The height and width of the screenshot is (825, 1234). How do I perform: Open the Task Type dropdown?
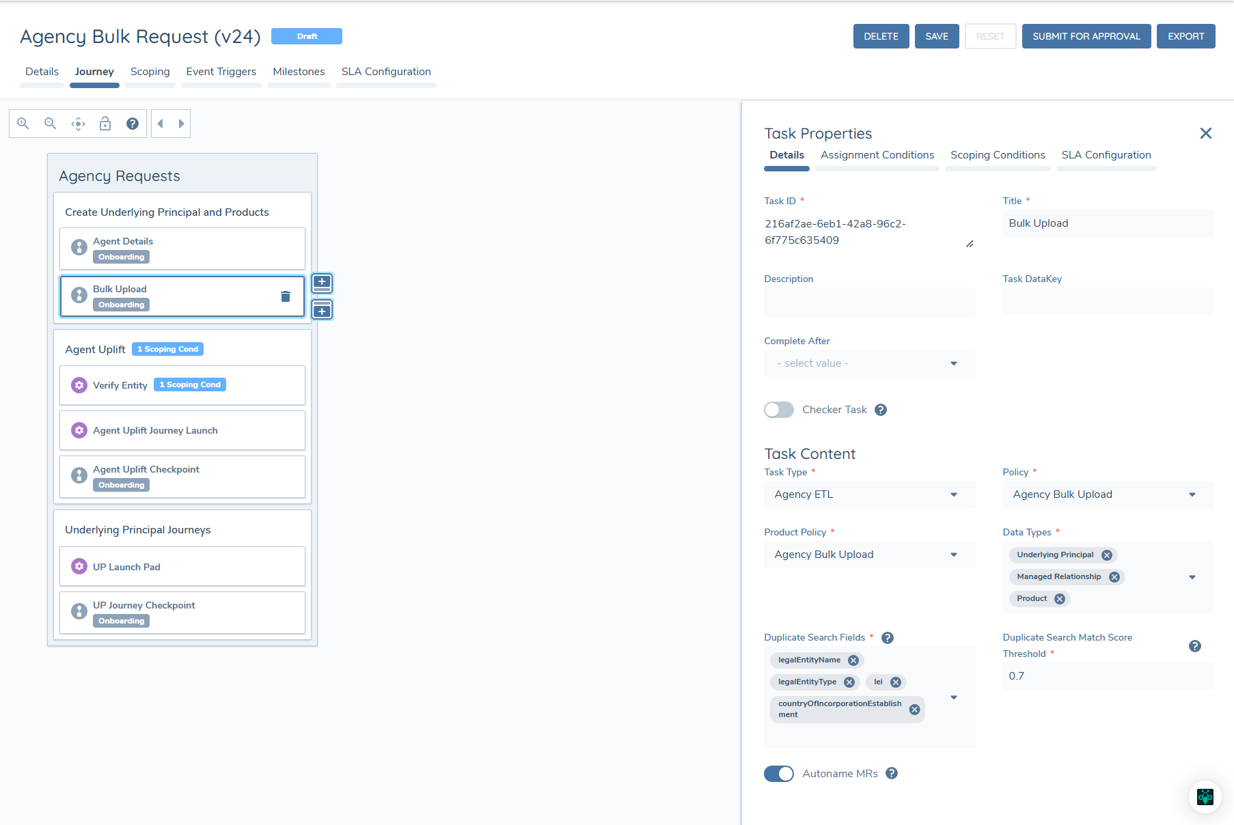[869, 494]
